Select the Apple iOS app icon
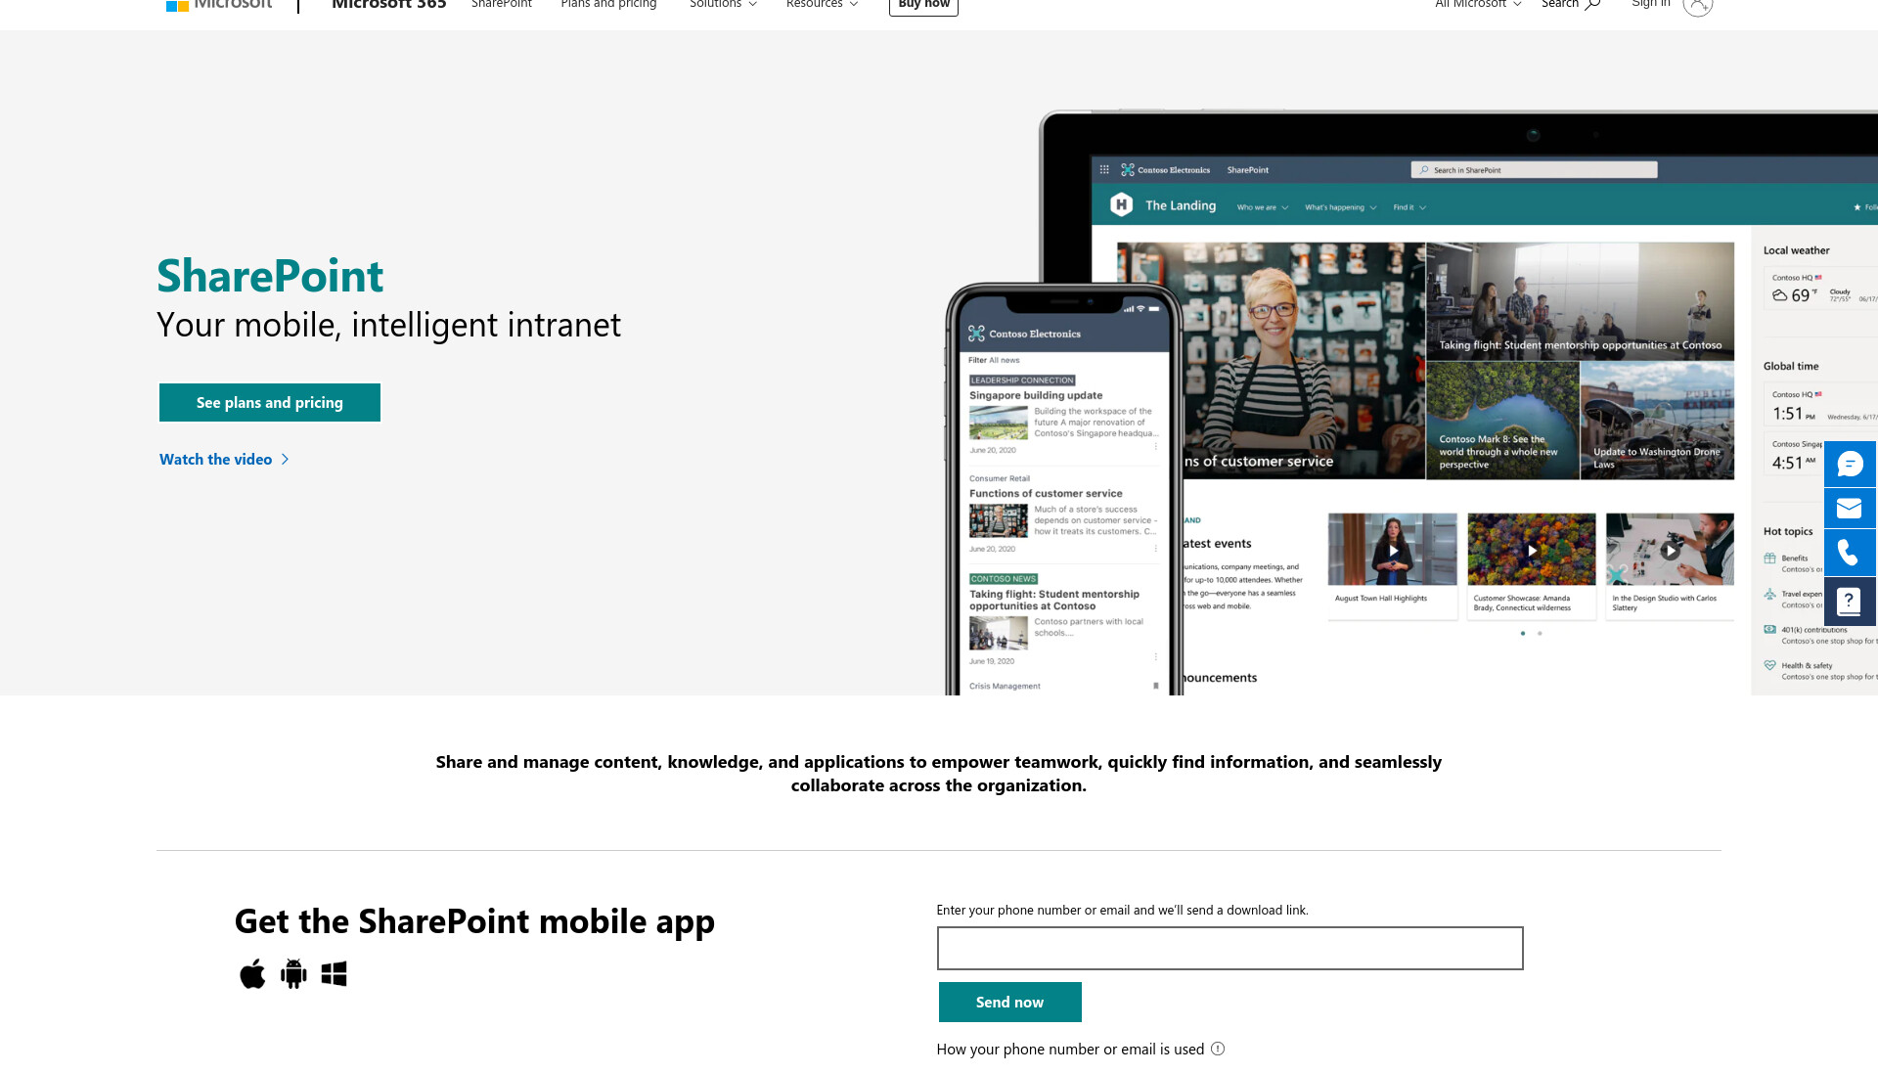1878x1073 pixels. coord(252,974)
